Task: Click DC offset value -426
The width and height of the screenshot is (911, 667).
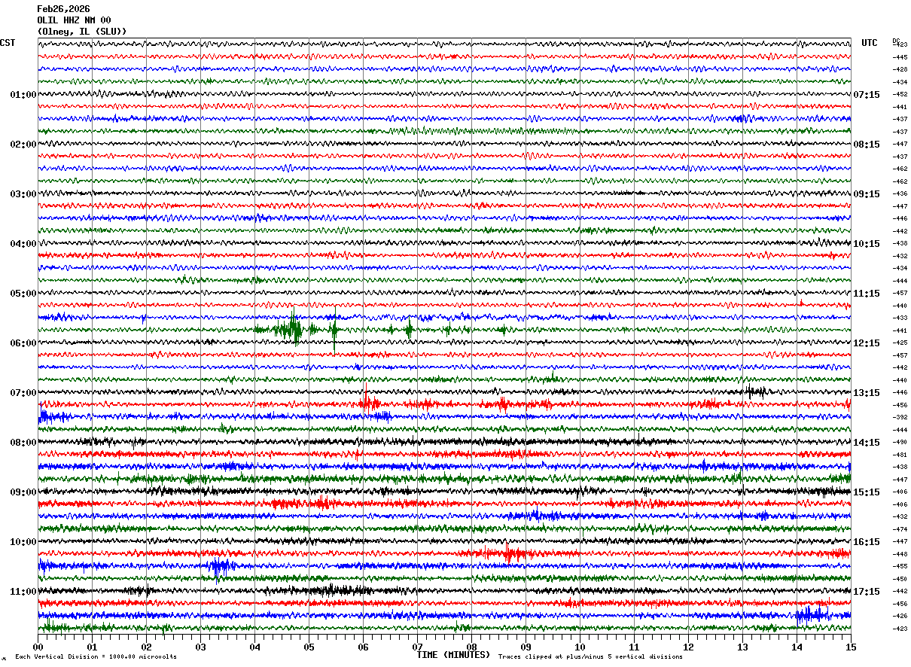Action: pyautogui.click(x=900, y=616)
